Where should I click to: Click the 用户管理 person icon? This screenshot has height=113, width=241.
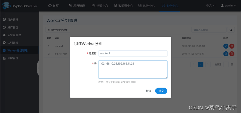click(4, 27)
